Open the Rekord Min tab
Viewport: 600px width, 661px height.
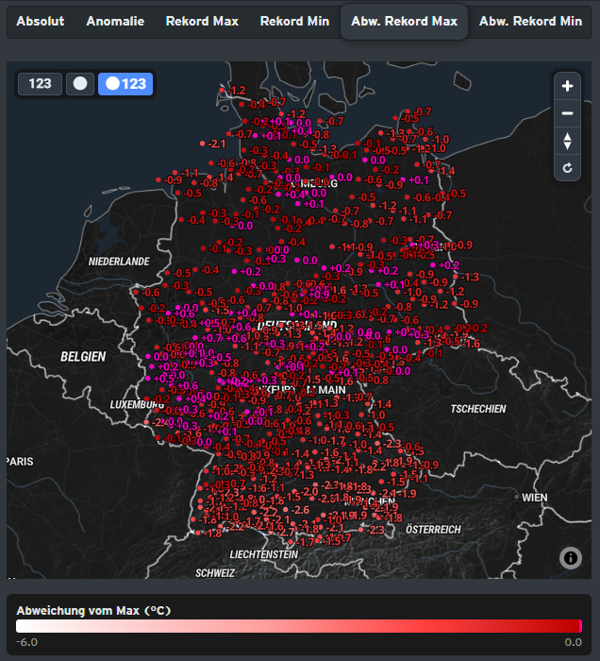[294, 21]
